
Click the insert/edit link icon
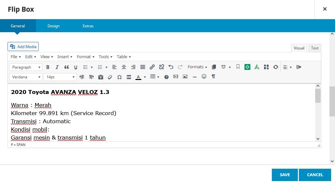coord(152,67)
